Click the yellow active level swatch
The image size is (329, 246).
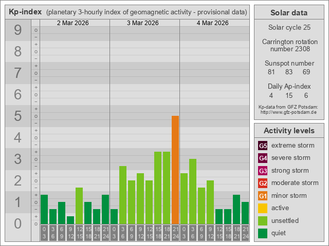pyautogui.click(x=263, y=208)
